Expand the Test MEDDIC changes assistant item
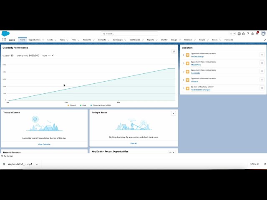The image size is (267, 200). [x=184, y=88]
